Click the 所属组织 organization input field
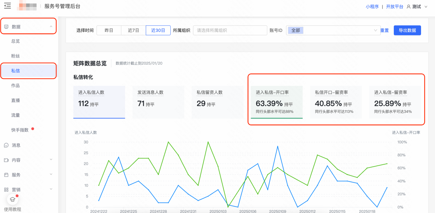 pos(230,30)
